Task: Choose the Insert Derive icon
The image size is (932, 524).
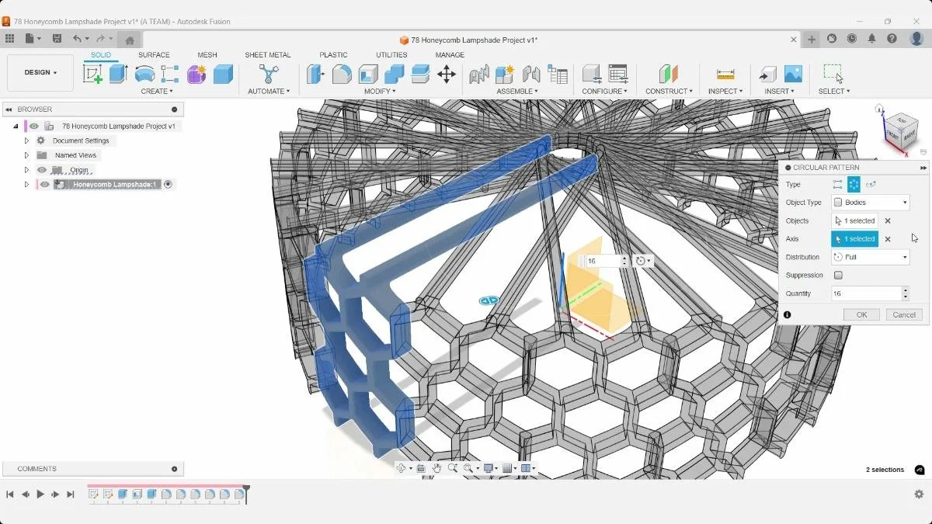Action: pos(767,74)
